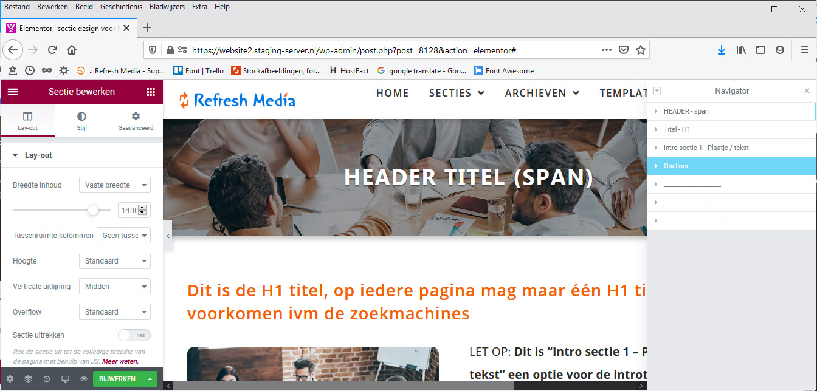Viewport: 817px width, 391px height.
Task: Toggle Sectie uitrekken switch
Action: pos(134,335)
